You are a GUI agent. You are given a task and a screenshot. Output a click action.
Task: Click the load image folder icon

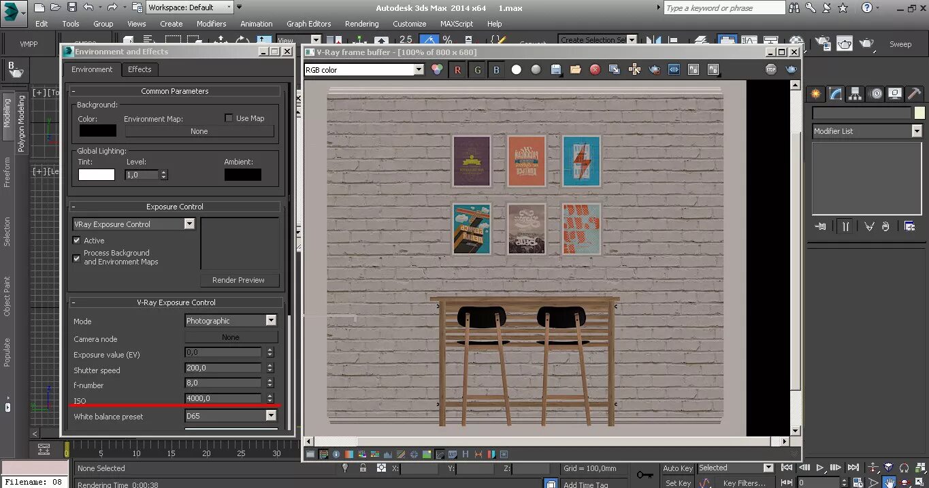(576, 69)
